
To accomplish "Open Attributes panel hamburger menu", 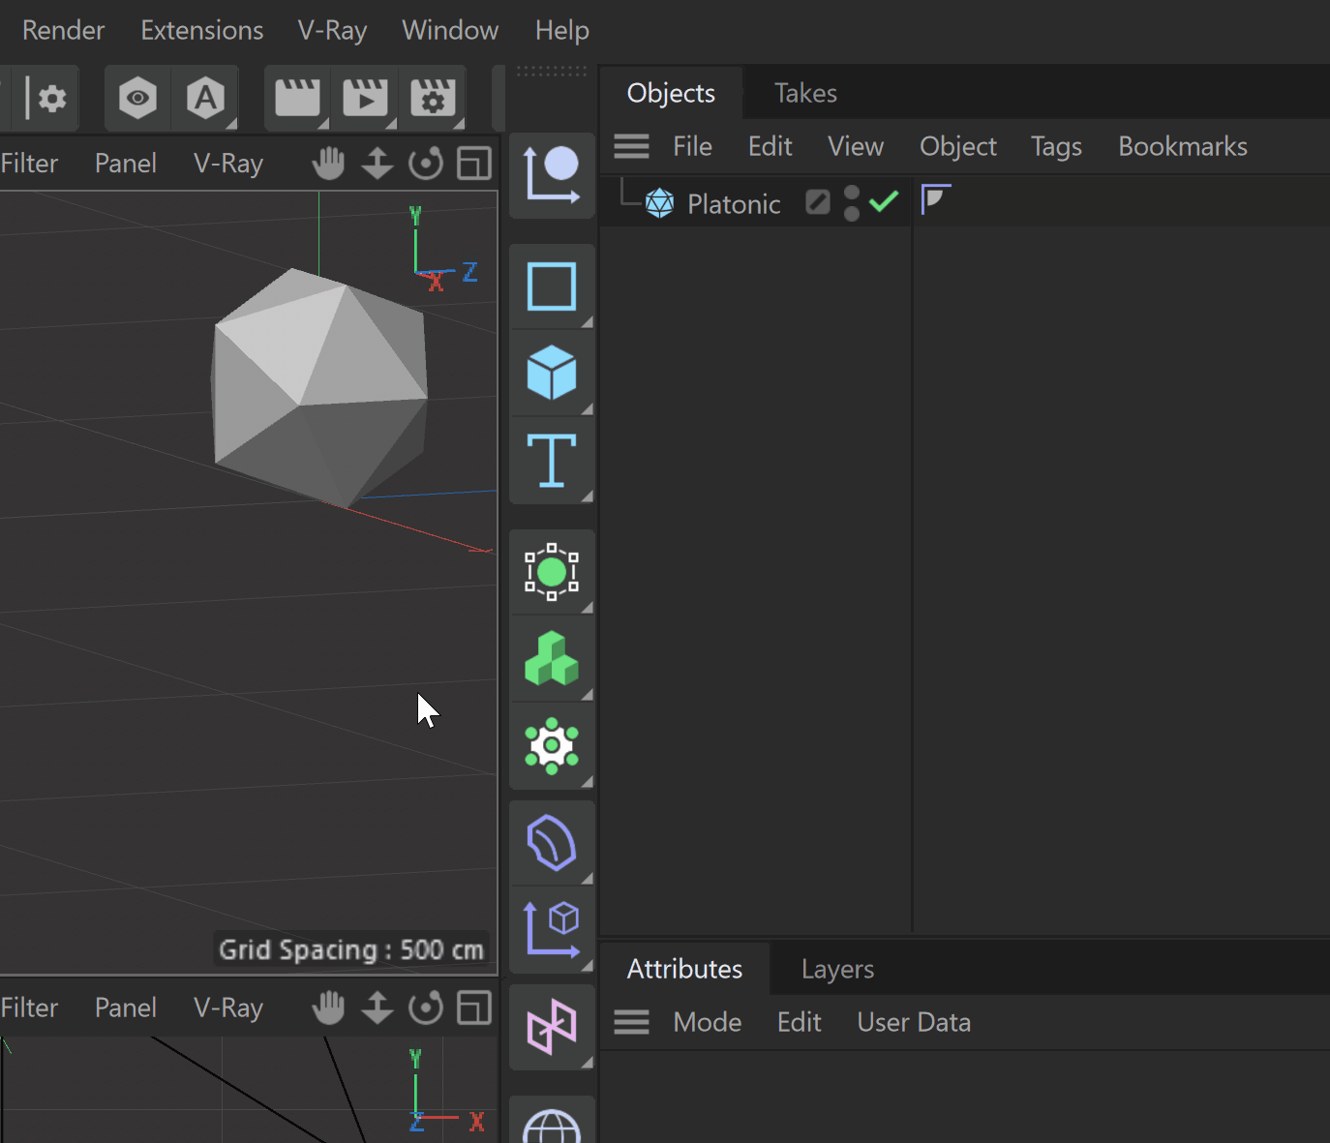I will (x=631, y=1022).
